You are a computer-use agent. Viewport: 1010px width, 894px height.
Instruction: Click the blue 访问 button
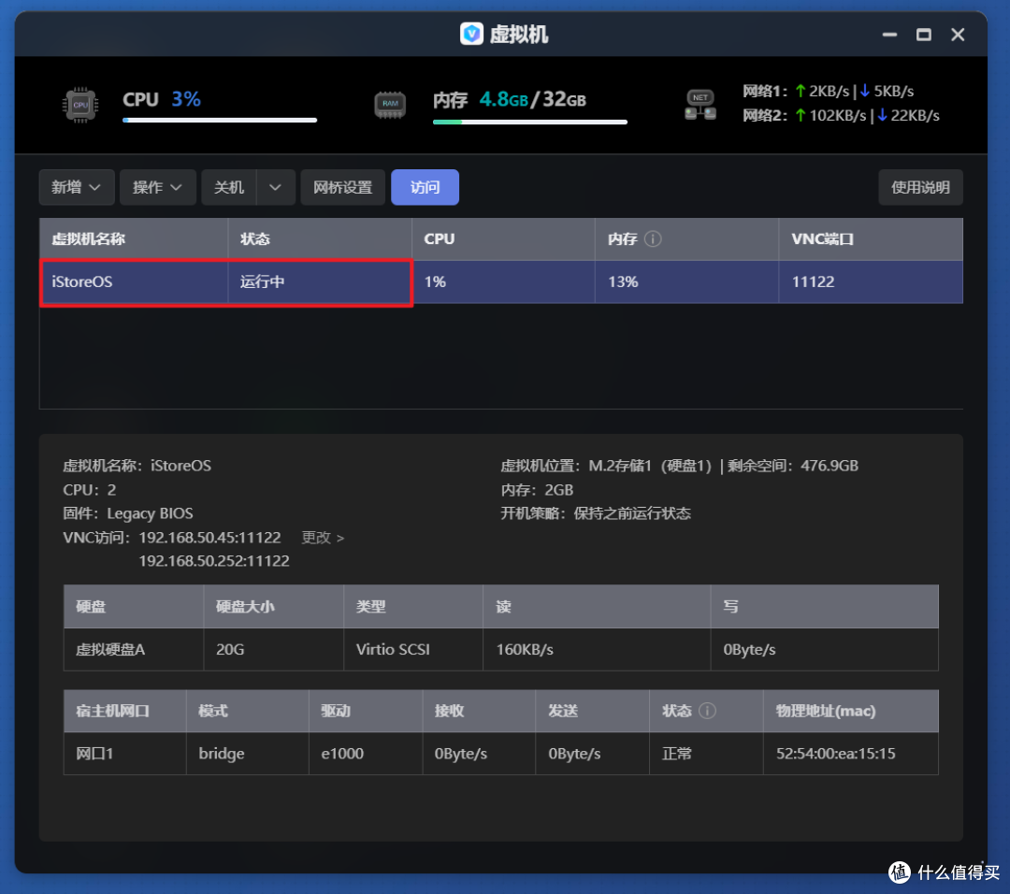click(426, 187)
